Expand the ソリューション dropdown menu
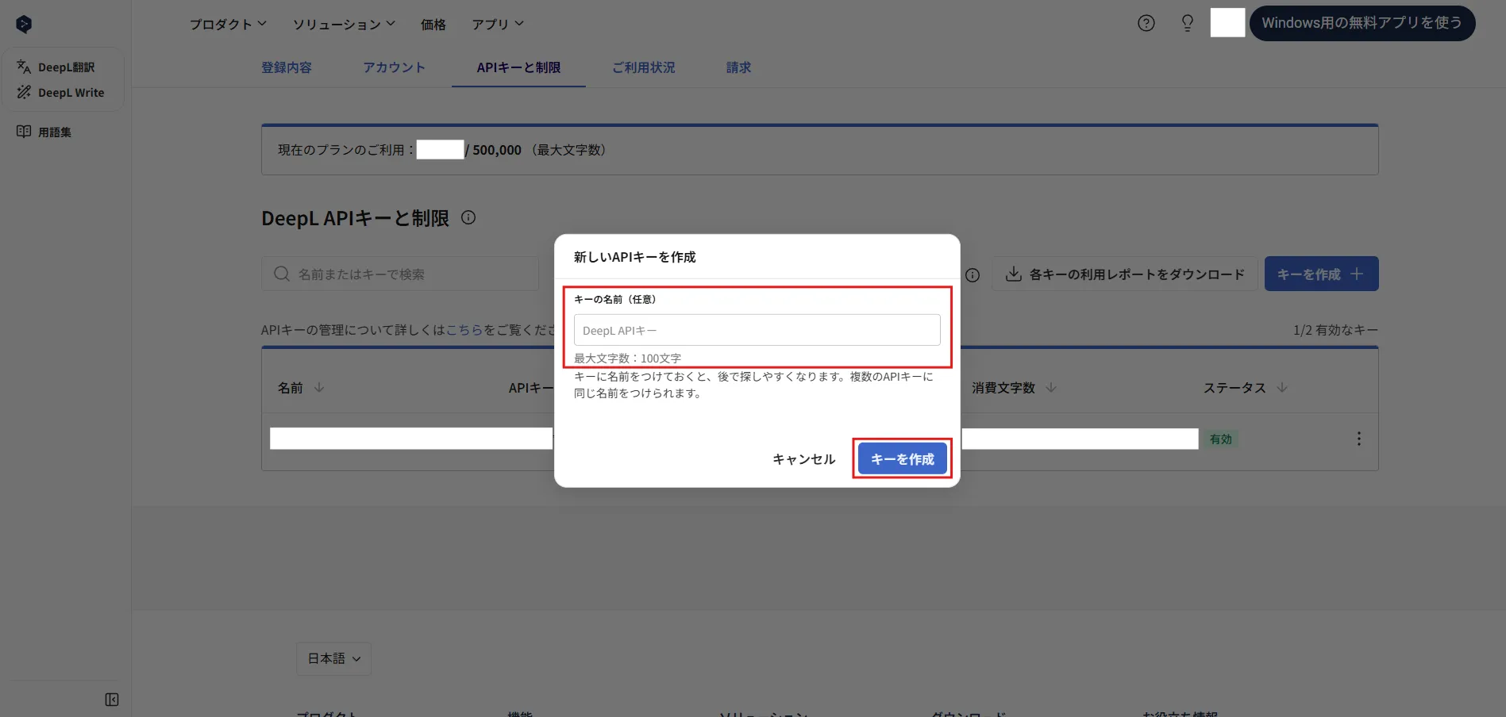Viewport: 1506px width, 717px height. (344, 24)
